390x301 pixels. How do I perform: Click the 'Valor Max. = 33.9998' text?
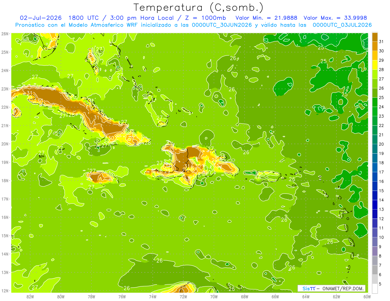(x=335, y=18)
